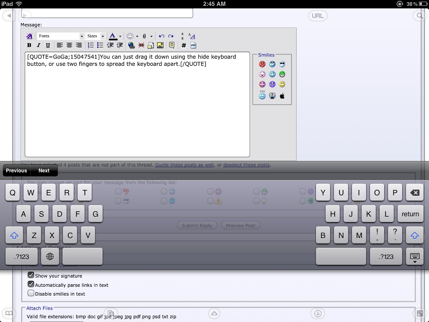Click the Remove Text Formatting icon
The width and height of the screenshot is (429, 322).
[x=29, y=36]
